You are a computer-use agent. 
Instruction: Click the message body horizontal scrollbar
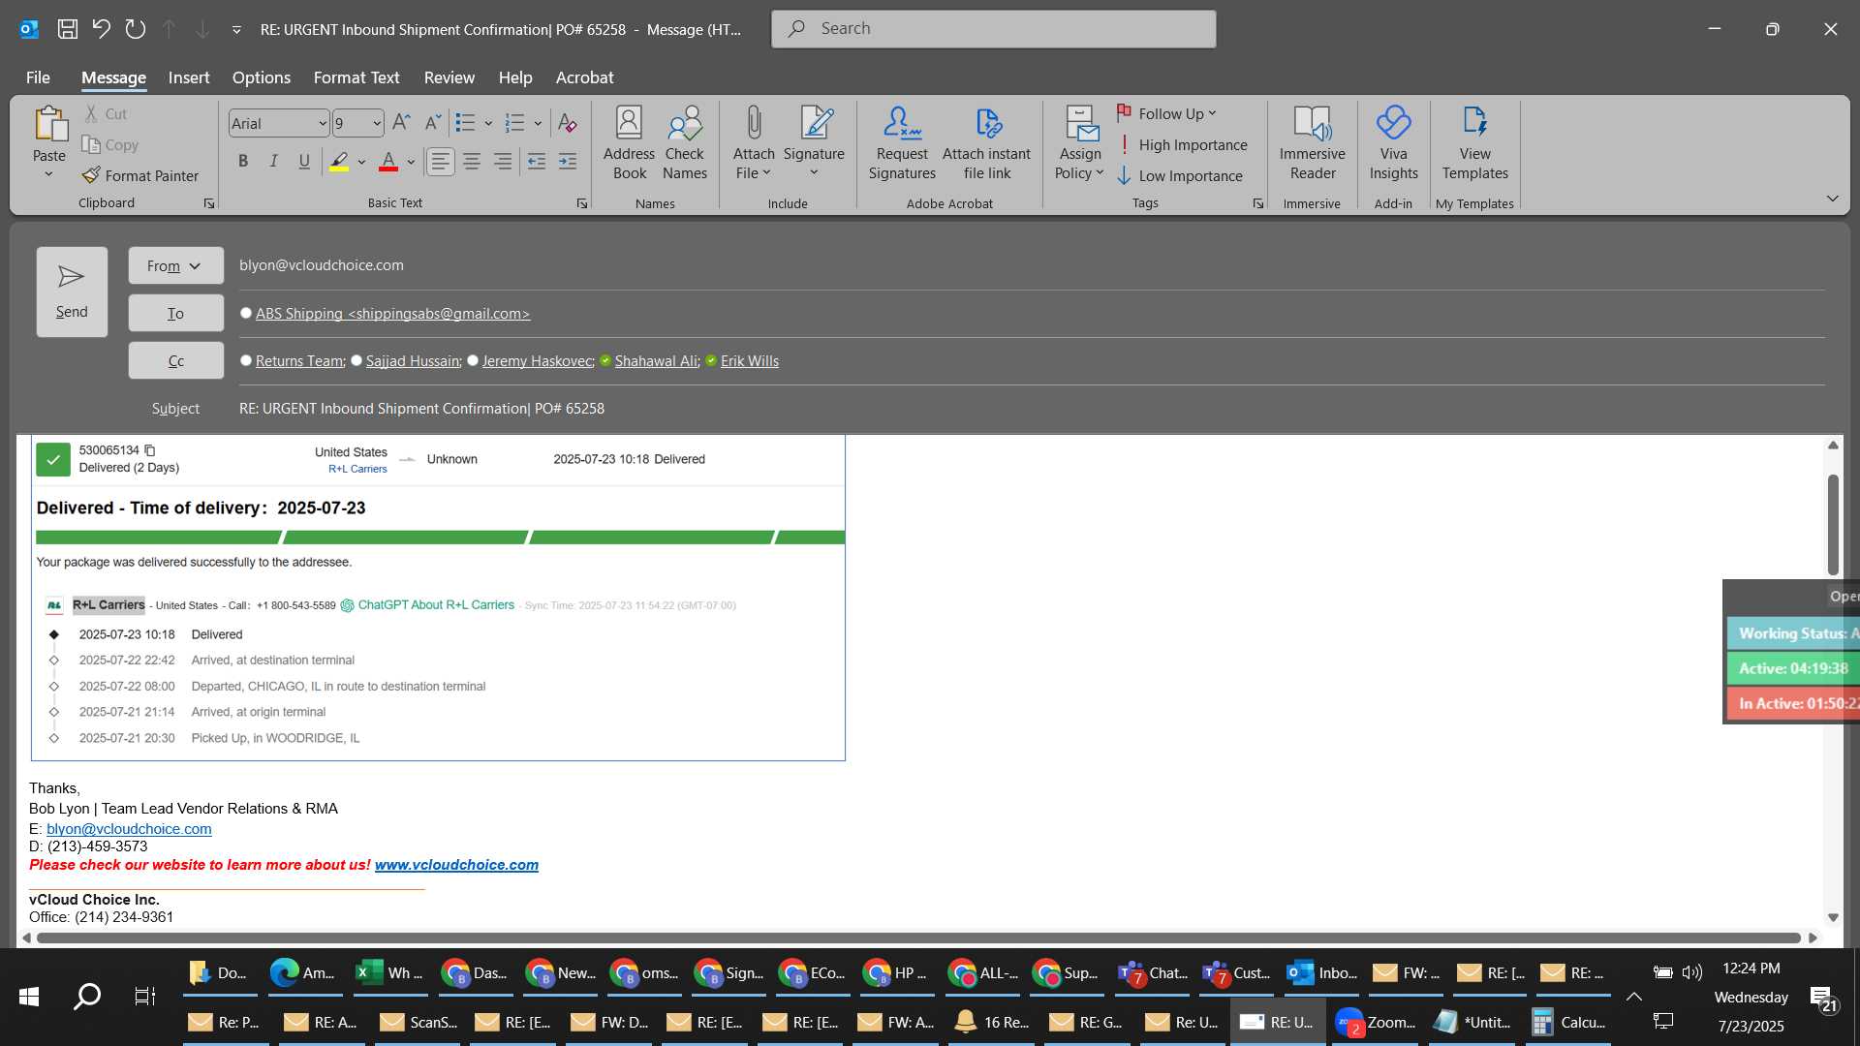(918, 938)
